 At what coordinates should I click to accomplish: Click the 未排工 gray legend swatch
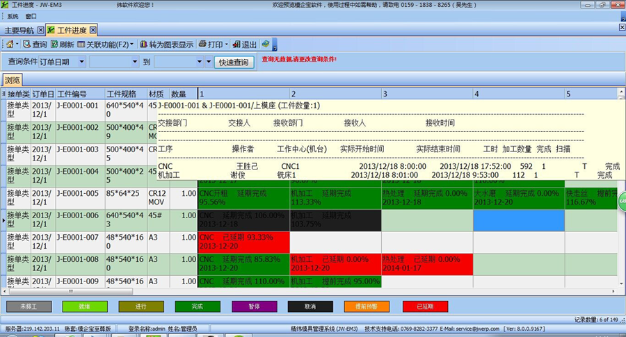tap(29, 306)
